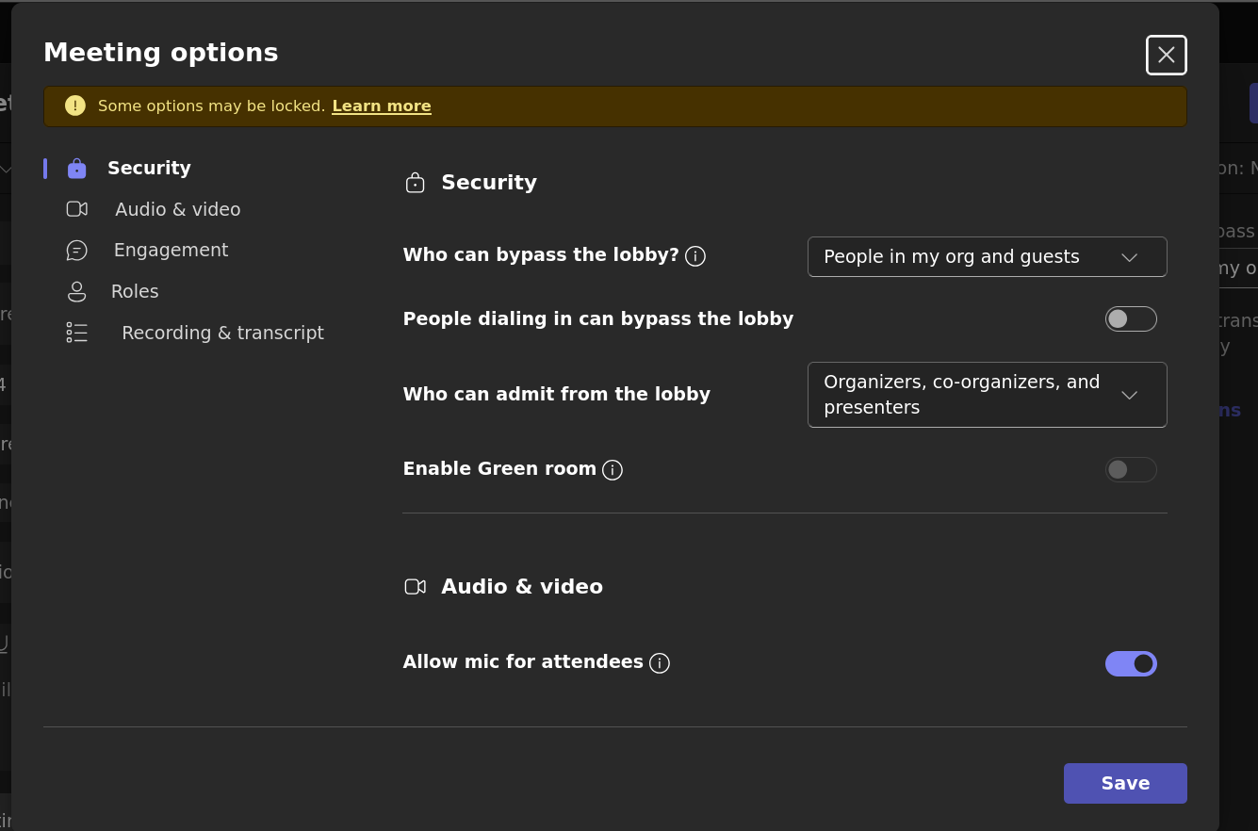
Task: Click info icon next to Allow mic for attendees
Action: pyautogui.click(x=660, y=663)
